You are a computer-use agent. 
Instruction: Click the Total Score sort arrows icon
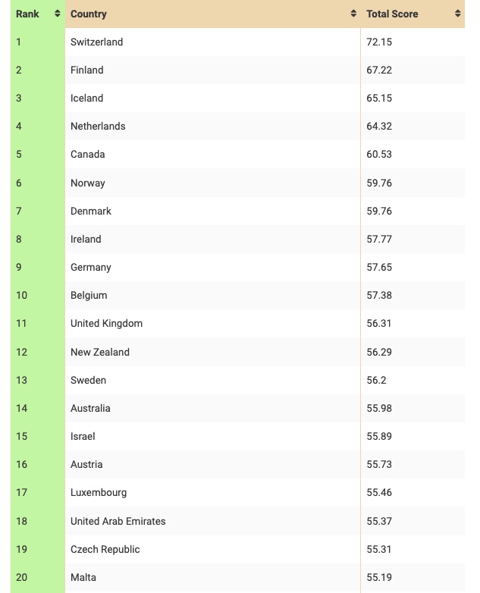point(458,14)
